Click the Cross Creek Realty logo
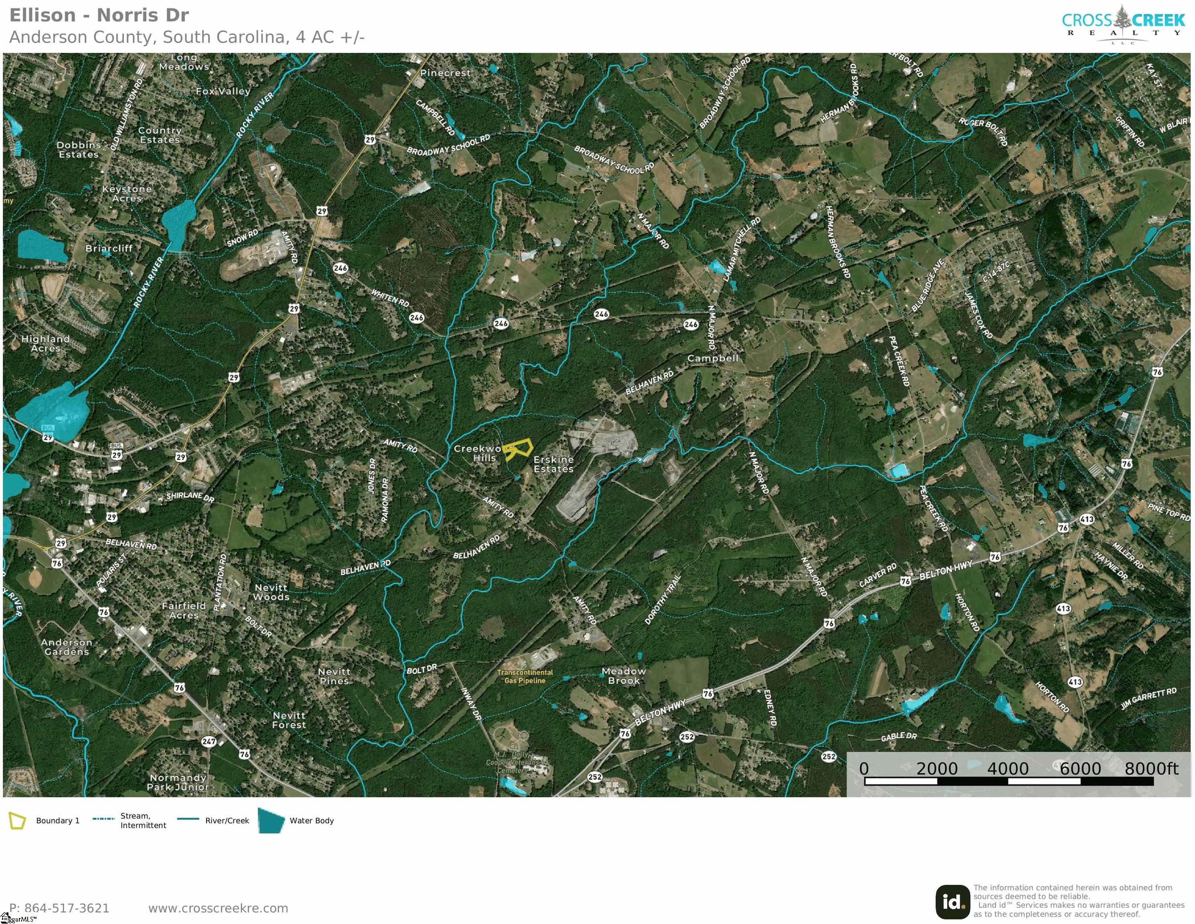 [x=1123, y=24]
